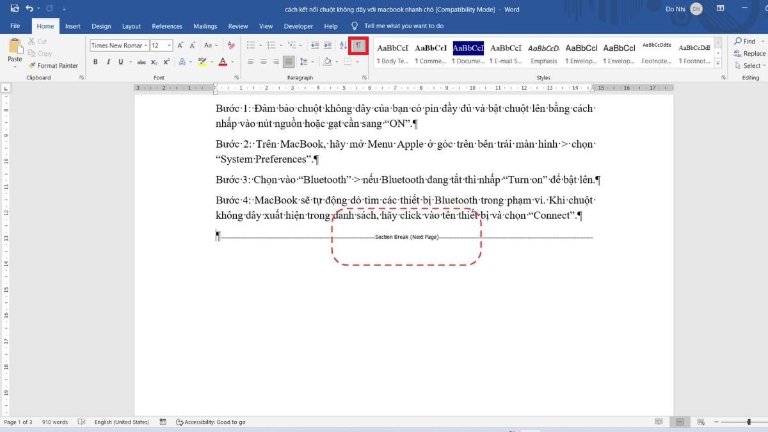Toggle Subscript formatting

[x=154, y=62]
